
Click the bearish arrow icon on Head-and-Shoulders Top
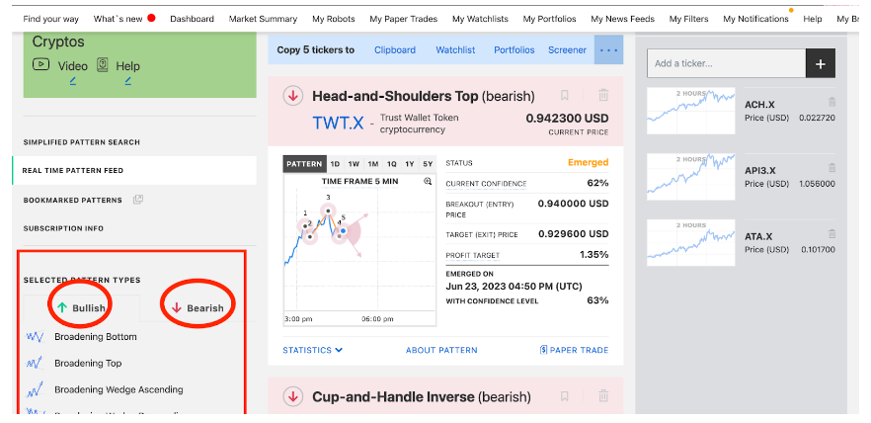pos(292,96)
